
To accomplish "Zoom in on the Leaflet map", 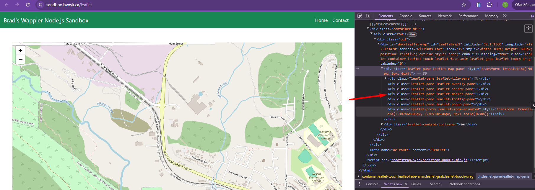I will [20, 50].
